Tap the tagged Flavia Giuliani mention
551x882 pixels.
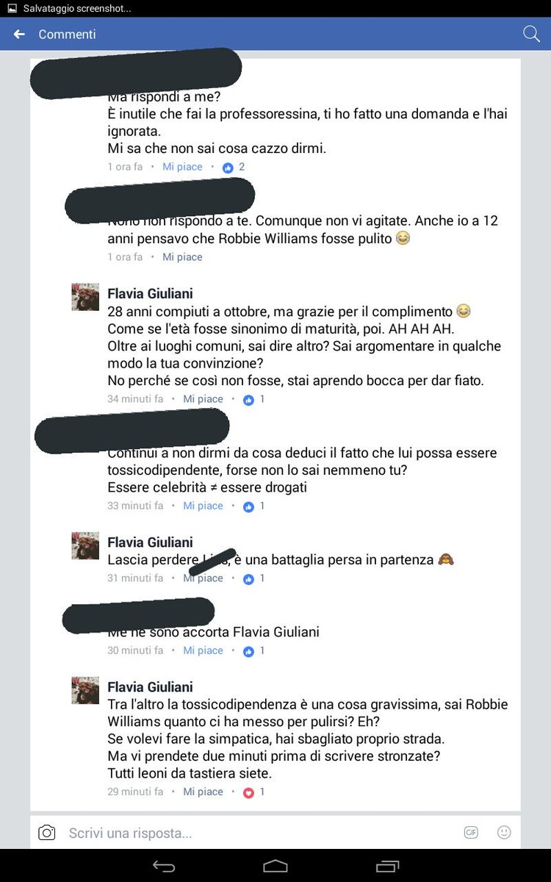[x=276, y=632]
